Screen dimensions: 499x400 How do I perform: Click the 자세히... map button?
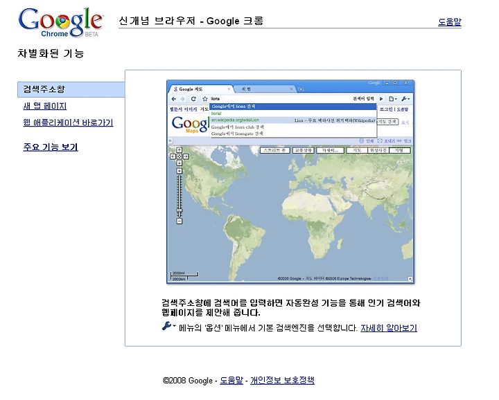[x=330, y=150]
